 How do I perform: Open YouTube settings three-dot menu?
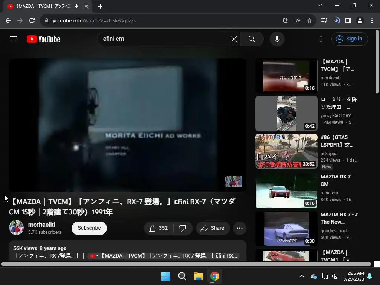(x=321, y=39)
